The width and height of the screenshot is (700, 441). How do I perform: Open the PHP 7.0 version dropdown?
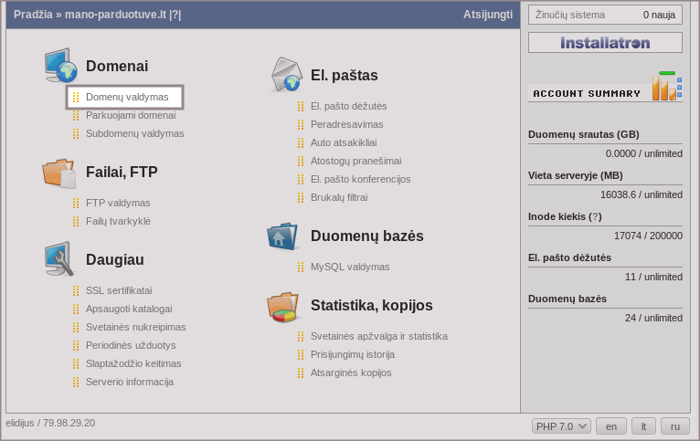coord(561,426)
